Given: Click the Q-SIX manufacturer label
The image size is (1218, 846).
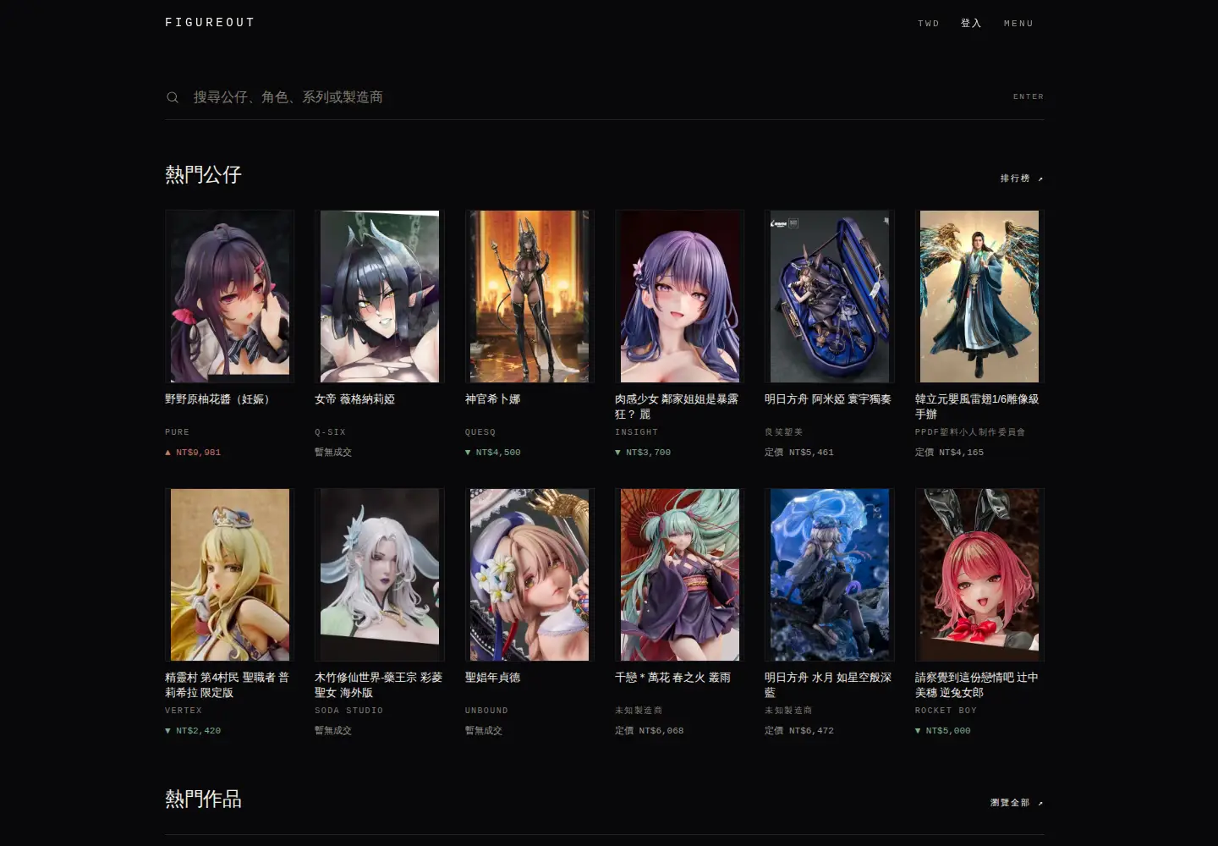Looking at the screenshot, I should 330,432.
